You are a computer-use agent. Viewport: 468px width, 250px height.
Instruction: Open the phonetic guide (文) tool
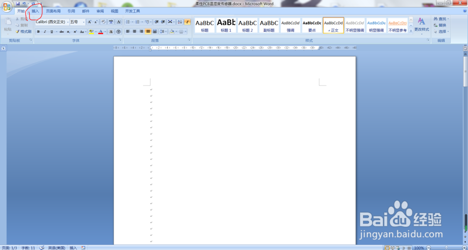[111, 22]
